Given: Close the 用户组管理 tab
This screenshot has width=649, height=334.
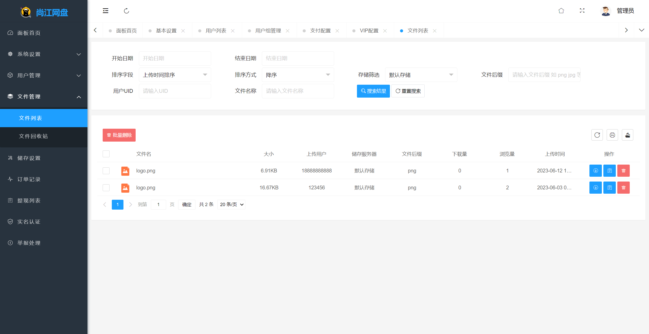Looking at the screenshot, I should (287, 31).
